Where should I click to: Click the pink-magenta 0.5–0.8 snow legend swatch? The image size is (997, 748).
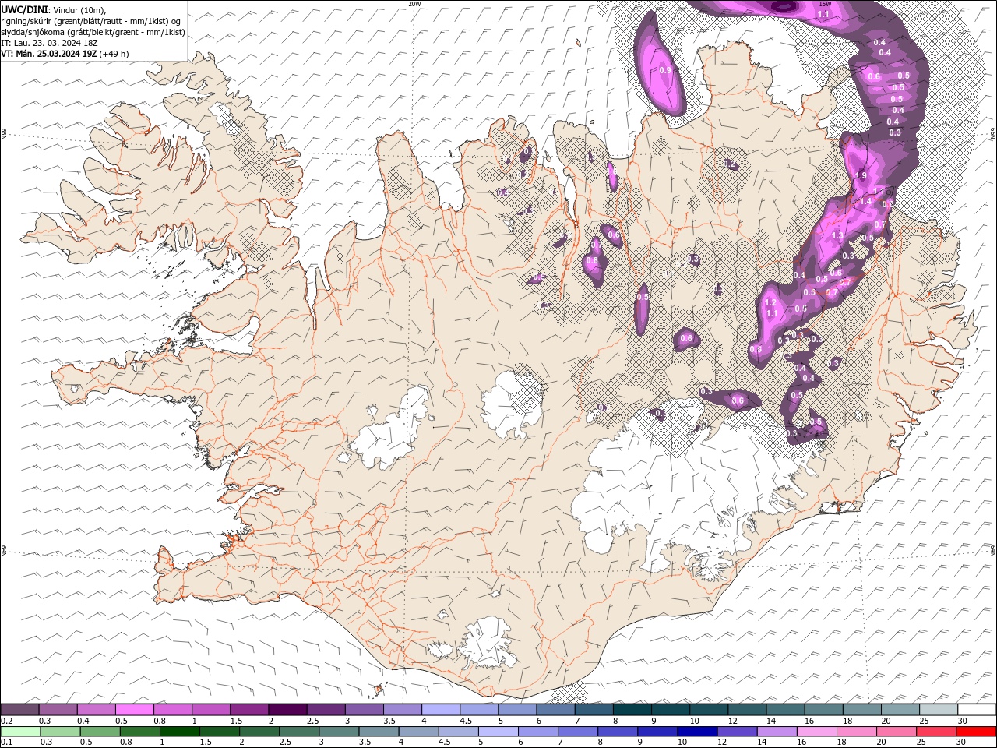pyautogui.click(x=134, y=710)
